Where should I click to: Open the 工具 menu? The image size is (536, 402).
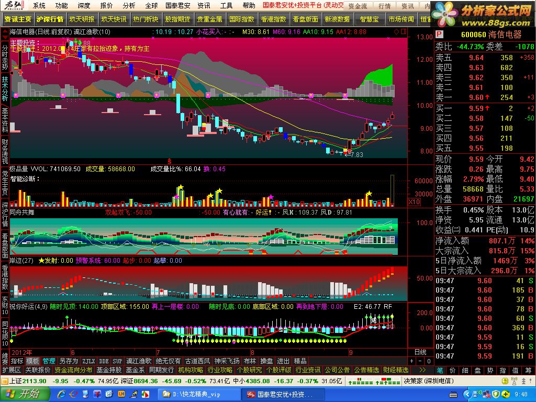tap(226, 5)
